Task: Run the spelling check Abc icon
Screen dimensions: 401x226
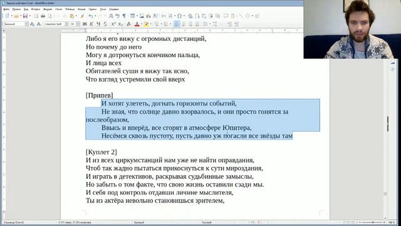Action: pyautogui.click(x=117, y=16)
